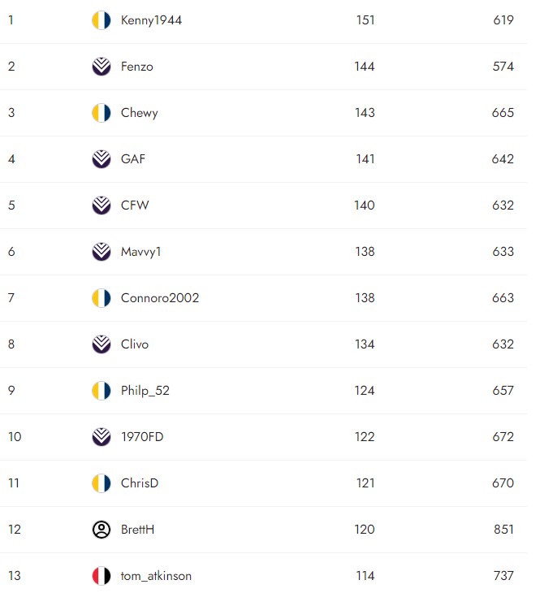Click rank number 13 in the leaderboard

[15, 576]
